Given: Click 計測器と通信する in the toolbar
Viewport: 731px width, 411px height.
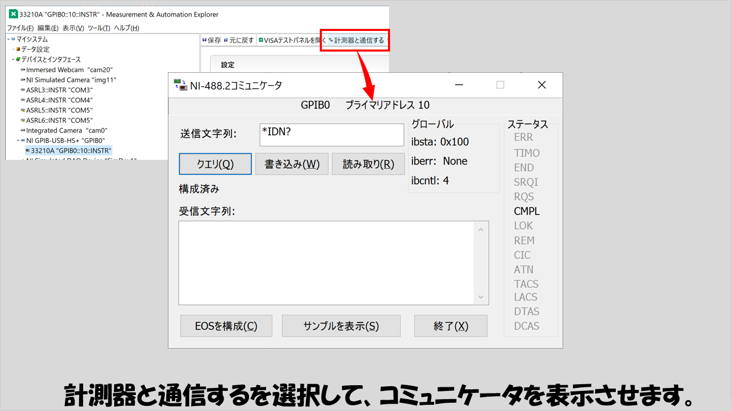Looking at the screenshot, I should (x=356, y=40).
